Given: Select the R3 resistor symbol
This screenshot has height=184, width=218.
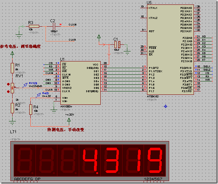Looking at the screenshot, I should point(34,26).
